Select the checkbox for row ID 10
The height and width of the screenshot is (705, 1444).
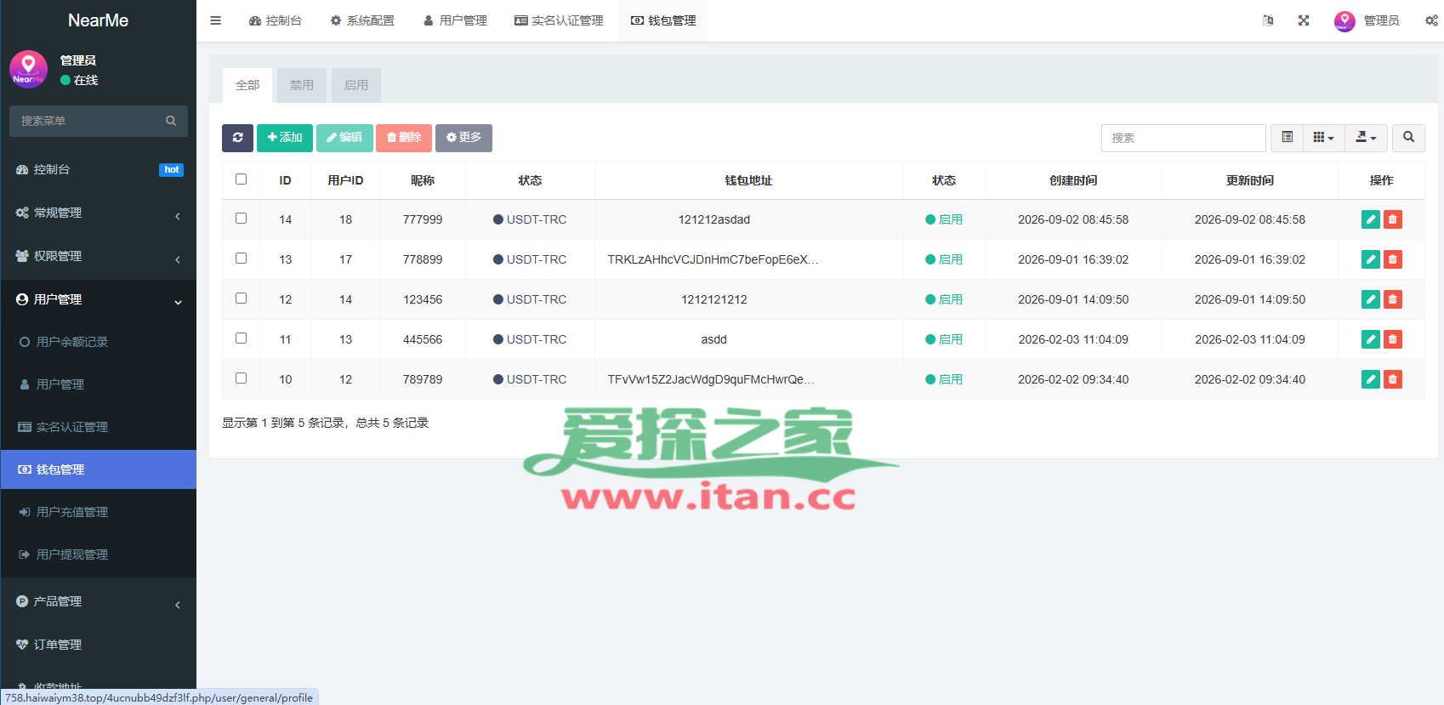(242, 378)
